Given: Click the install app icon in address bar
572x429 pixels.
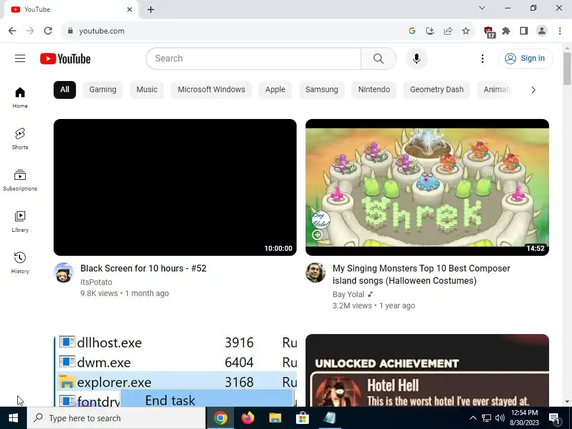Looking at the screenshot, I should pos(430,31).
